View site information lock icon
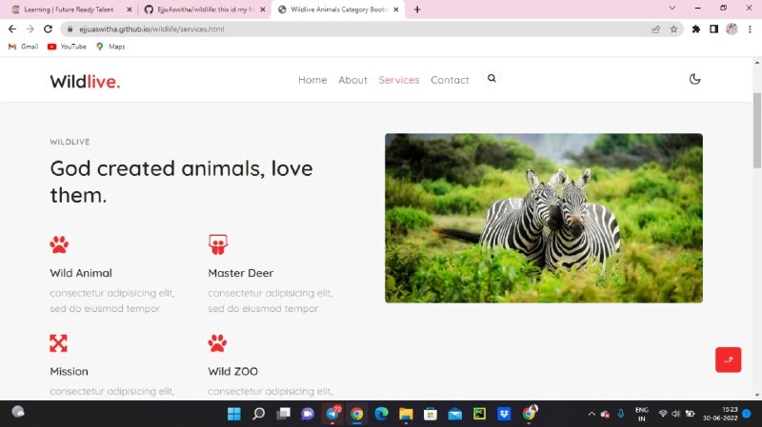The height and width of the screenshot is (427, 762). click(x=70, y=29)
